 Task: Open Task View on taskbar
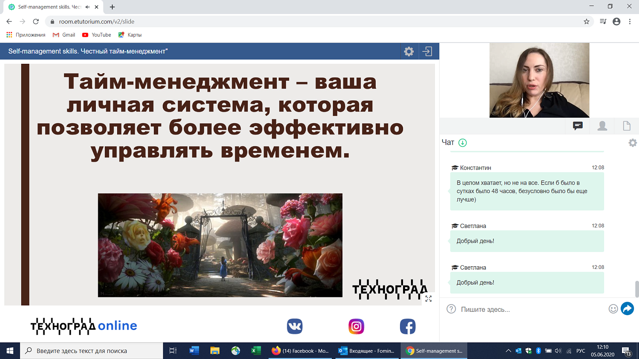click(173, 351)
